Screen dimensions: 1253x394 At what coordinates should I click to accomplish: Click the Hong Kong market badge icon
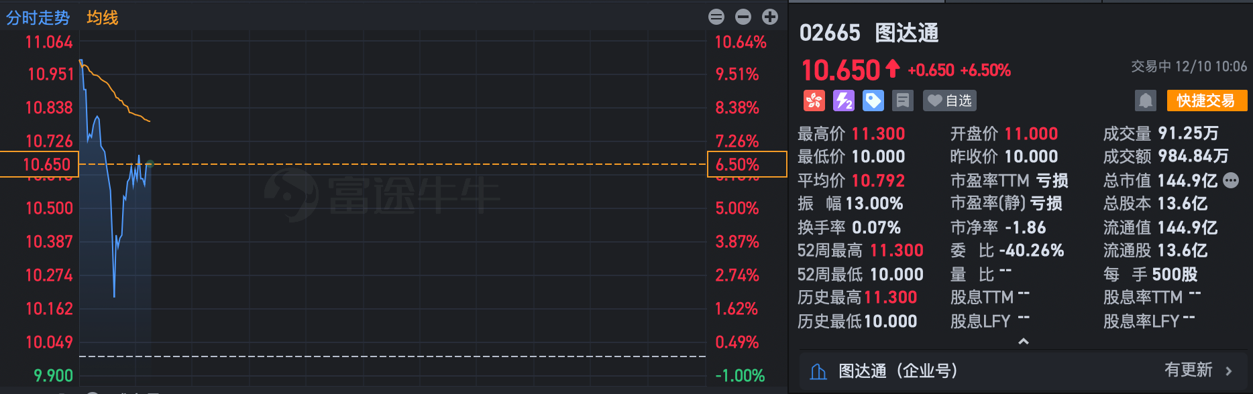pyautogui.click(x=814, y=101)
